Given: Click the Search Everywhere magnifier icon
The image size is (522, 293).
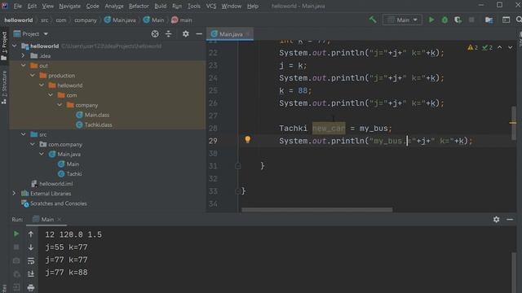Looking at the screenshot, I should [x=519, y=20].
